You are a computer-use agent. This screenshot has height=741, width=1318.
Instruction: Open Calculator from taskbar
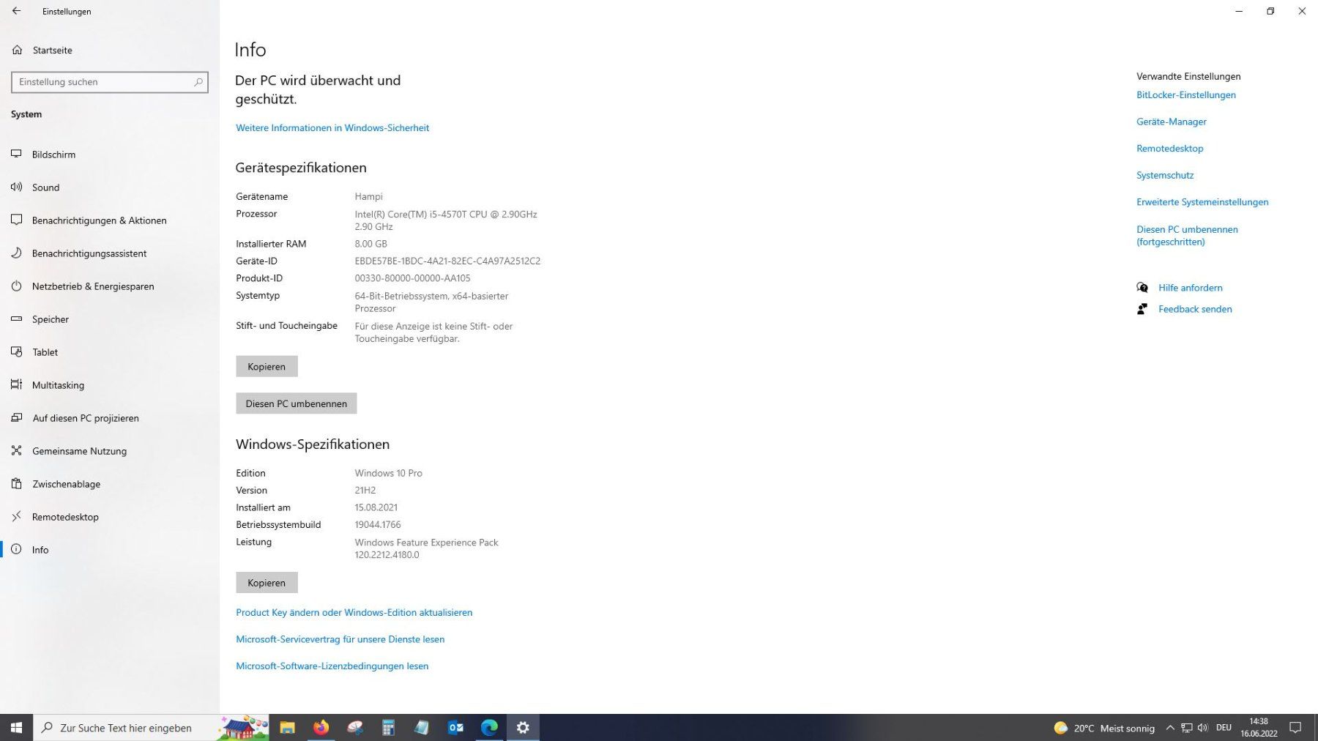388,728
